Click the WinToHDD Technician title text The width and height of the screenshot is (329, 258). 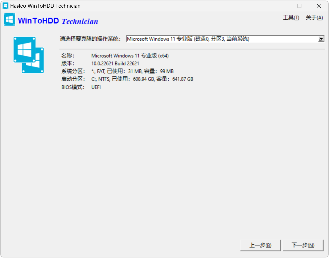click(58, 21)
